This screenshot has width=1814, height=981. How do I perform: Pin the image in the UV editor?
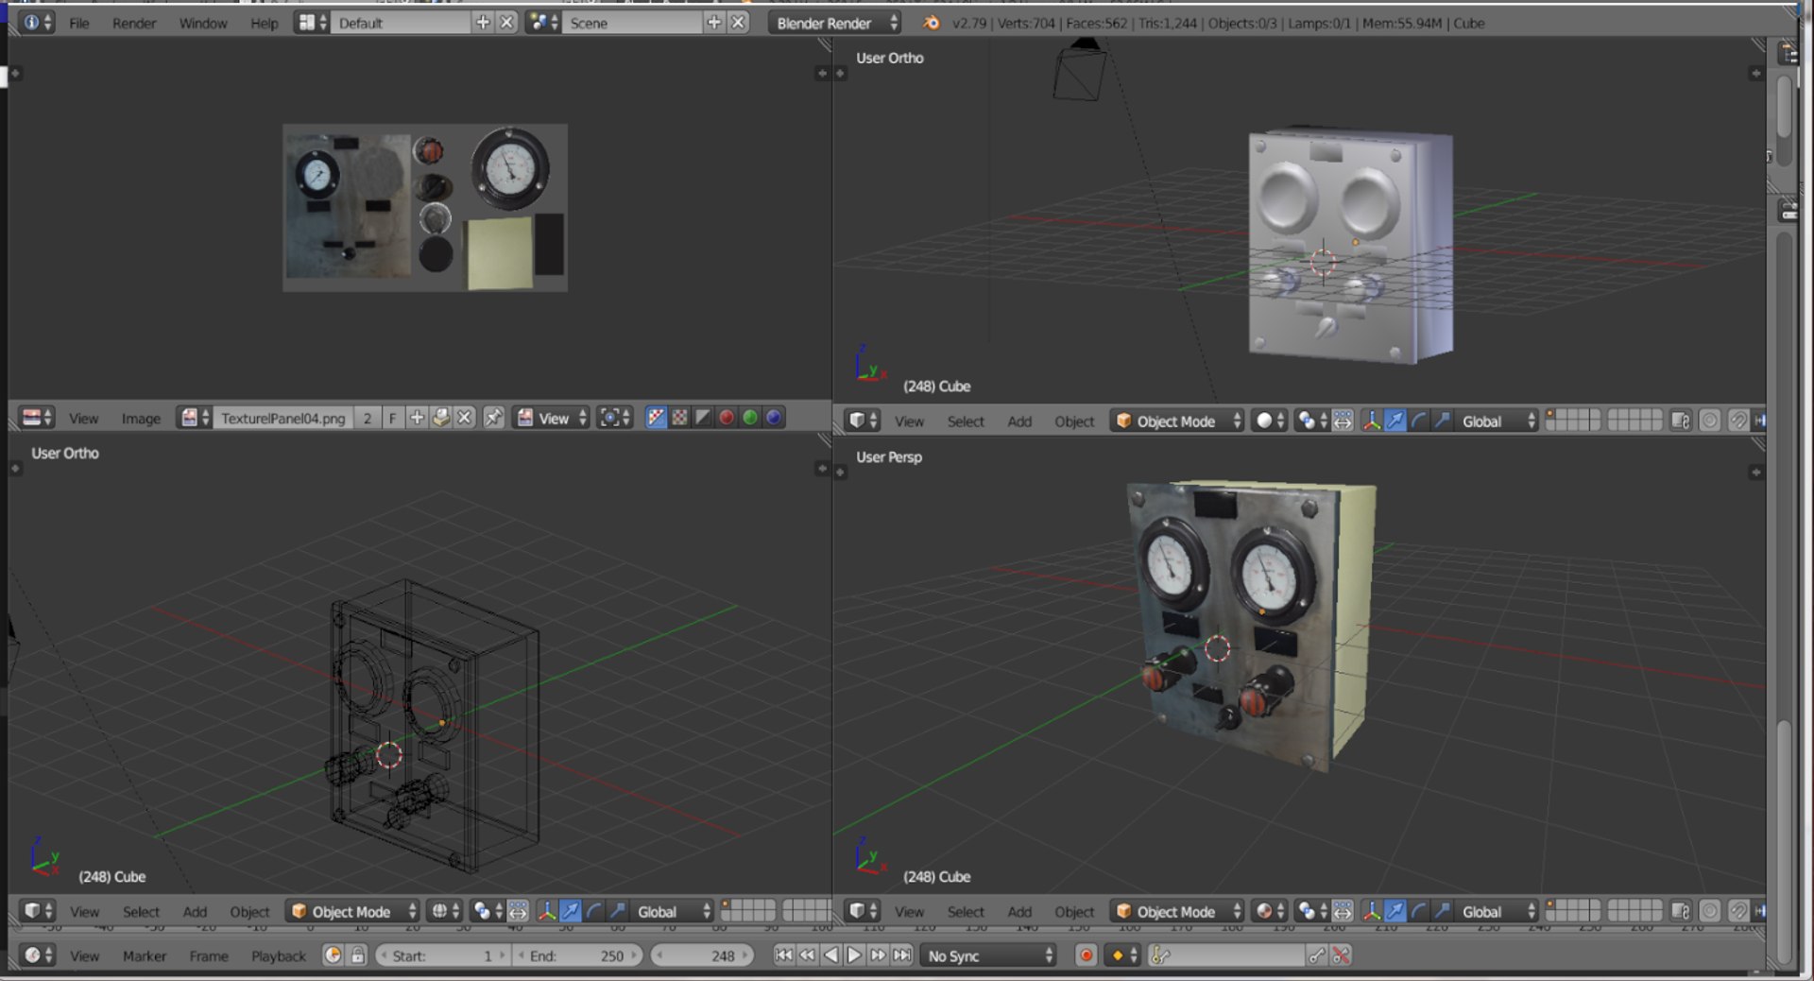[493, 418]
